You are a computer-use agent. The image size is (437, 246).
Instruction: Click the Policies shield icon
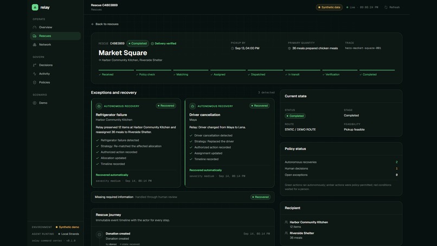[35, 83]
